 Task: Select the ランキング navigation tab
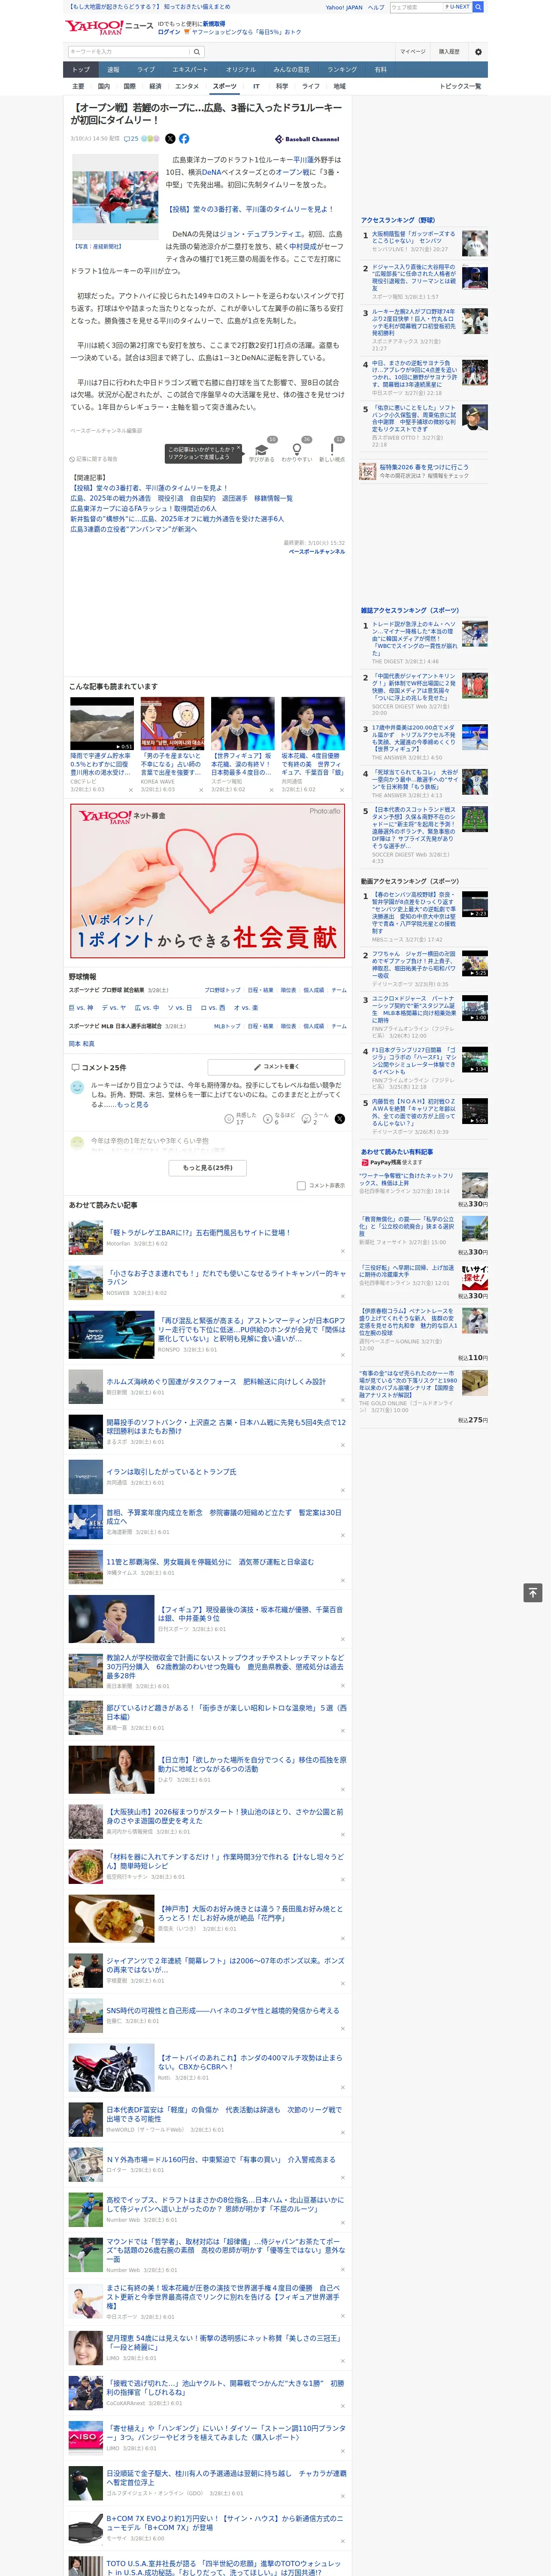pos(342,70)
